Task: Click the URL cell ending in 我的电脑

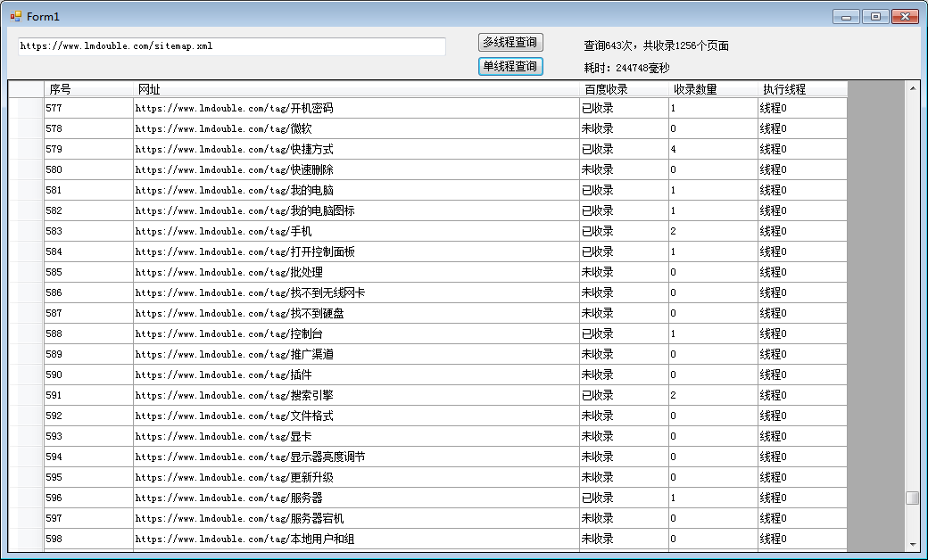Action: [x=356, y=191]
